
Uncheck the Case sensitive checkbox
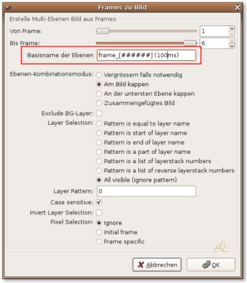[99, 202]
